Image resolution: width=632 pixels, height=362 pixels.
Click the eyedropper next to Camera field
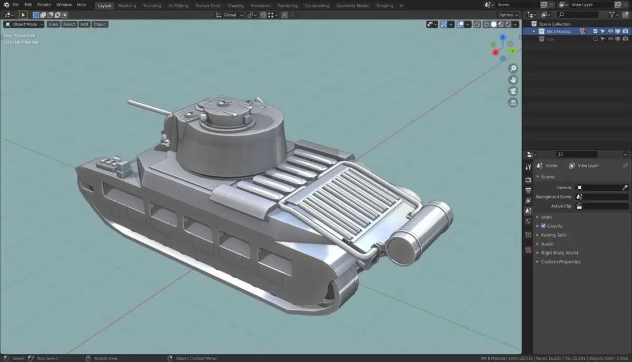[625, 188]
